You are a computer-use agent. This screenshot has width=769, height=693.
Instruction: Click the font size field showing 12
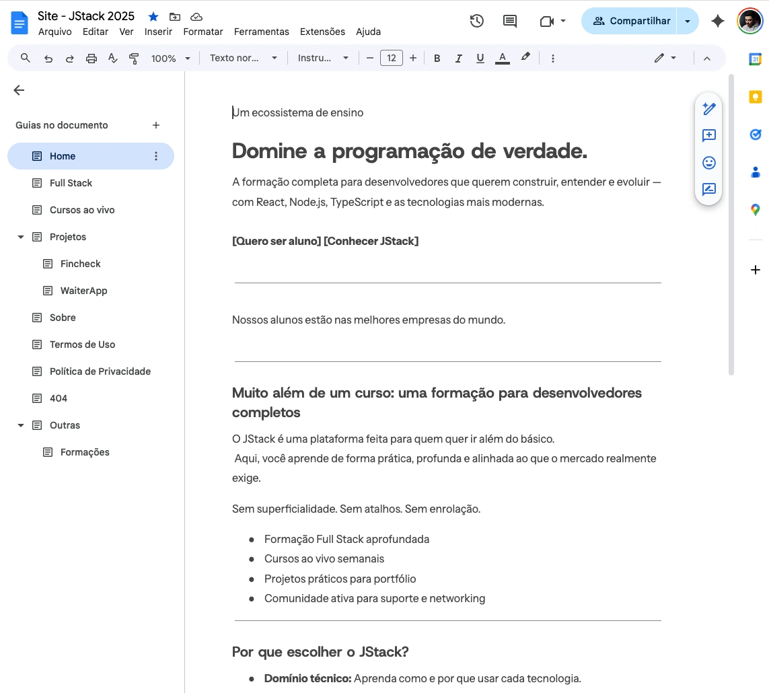point(392,59)
